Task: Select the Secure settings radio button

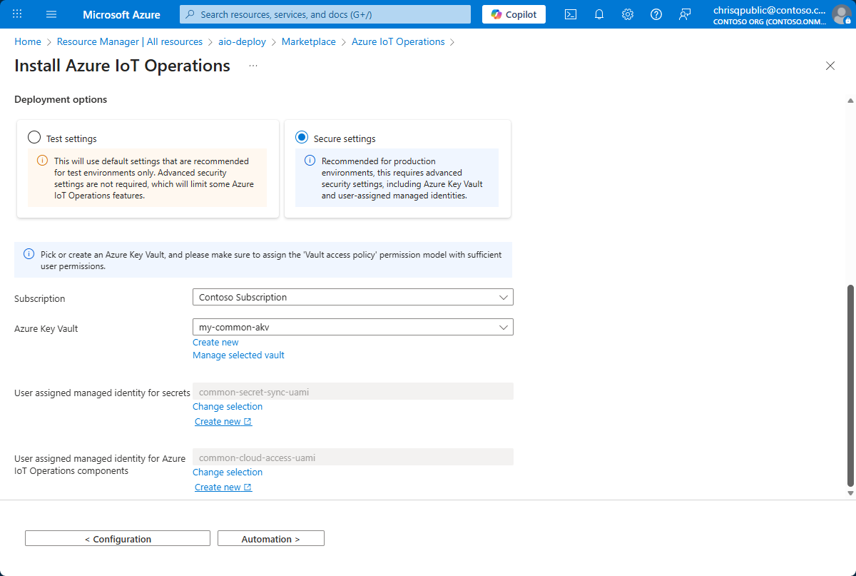Action: (x=302, y=138)
